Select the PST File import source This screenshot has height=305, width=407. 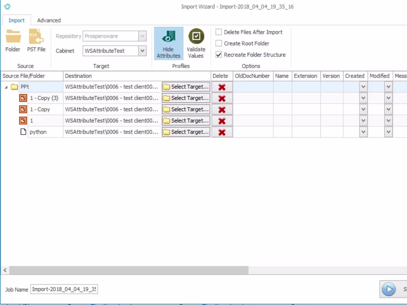36,41
